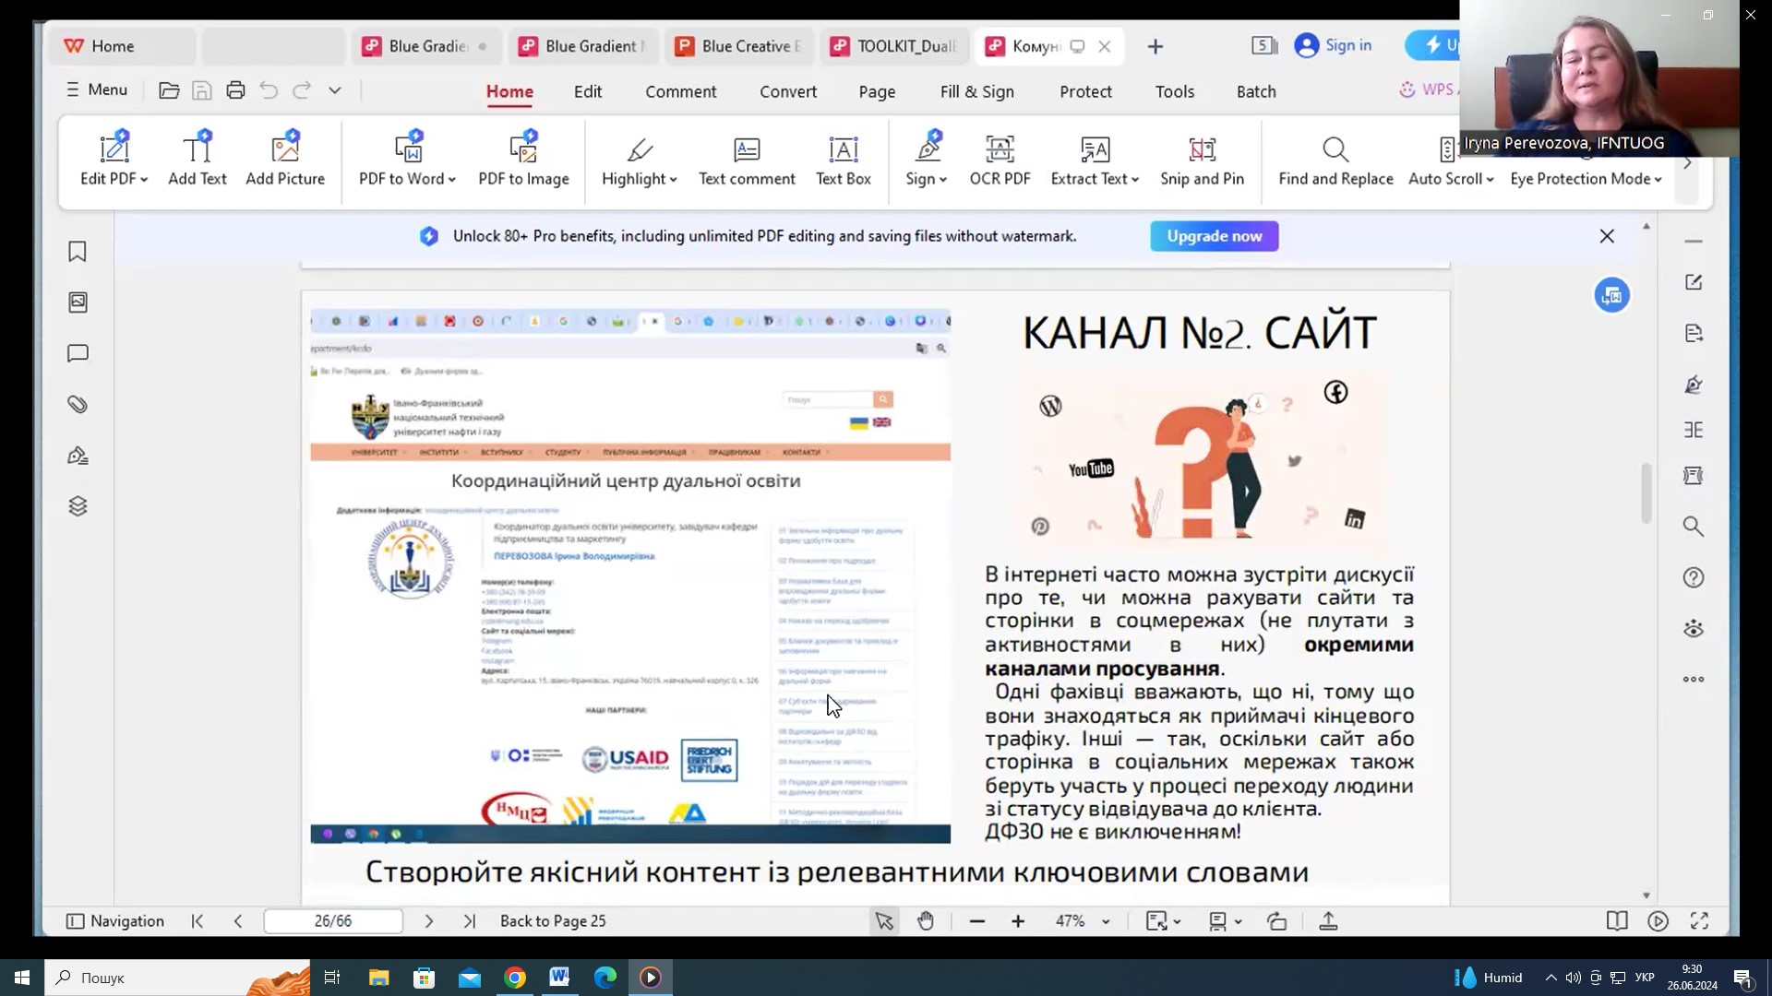Screen dimensions: 1772x996
Task: Open the Convert tab
Action: pyautogui.click(x=788, y=91)
